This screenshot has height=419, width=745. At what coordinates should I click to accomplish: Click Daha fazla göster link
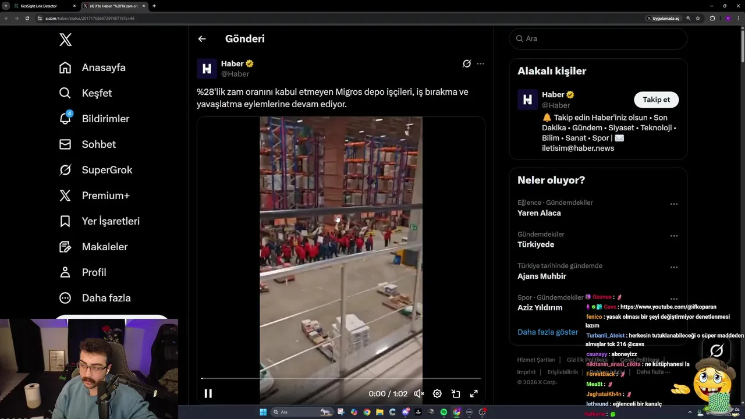point(548,332)
